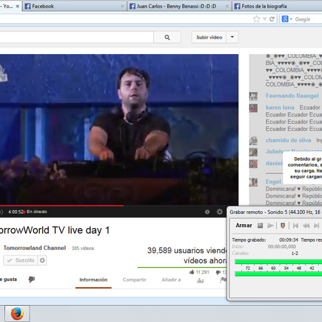Image resolution: width=322 pixels, height=322 pixels.
Task: Click the rewind button in Grabar remoto
Action: click(x=306, y=225)
